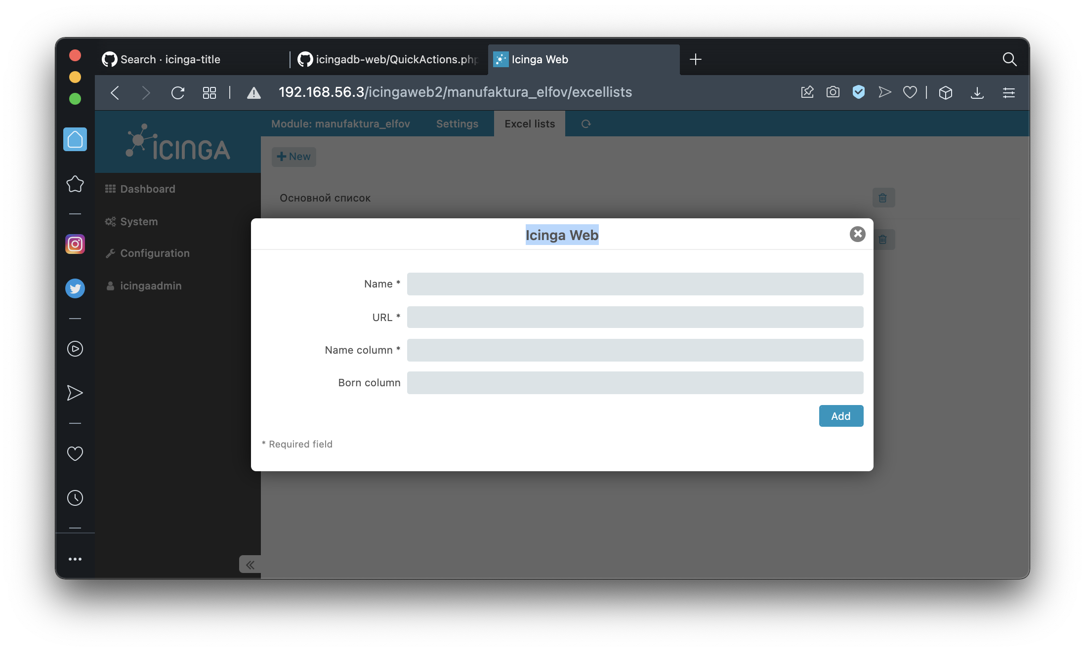This screenshot has width=1085, height=652.
Task: Click the search icon in the top-right corner
Action: pyautogui.click(x=1010, y=59)
